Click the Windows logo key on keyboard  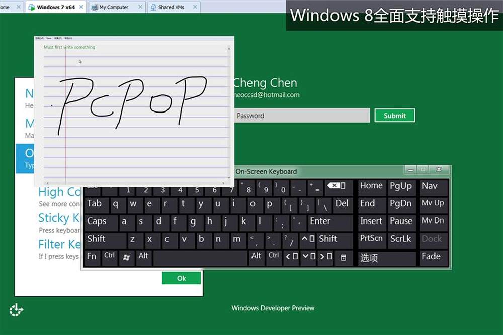coord(126,257)
